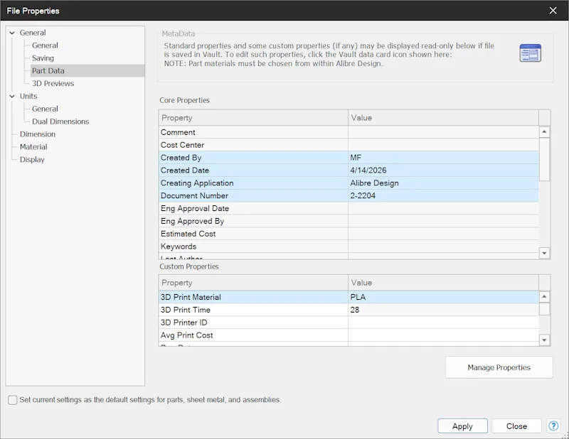The width and height of the screenshot is (569, 439).
Task: Open Dual Dimensions under Units
Action: (60, 121)
